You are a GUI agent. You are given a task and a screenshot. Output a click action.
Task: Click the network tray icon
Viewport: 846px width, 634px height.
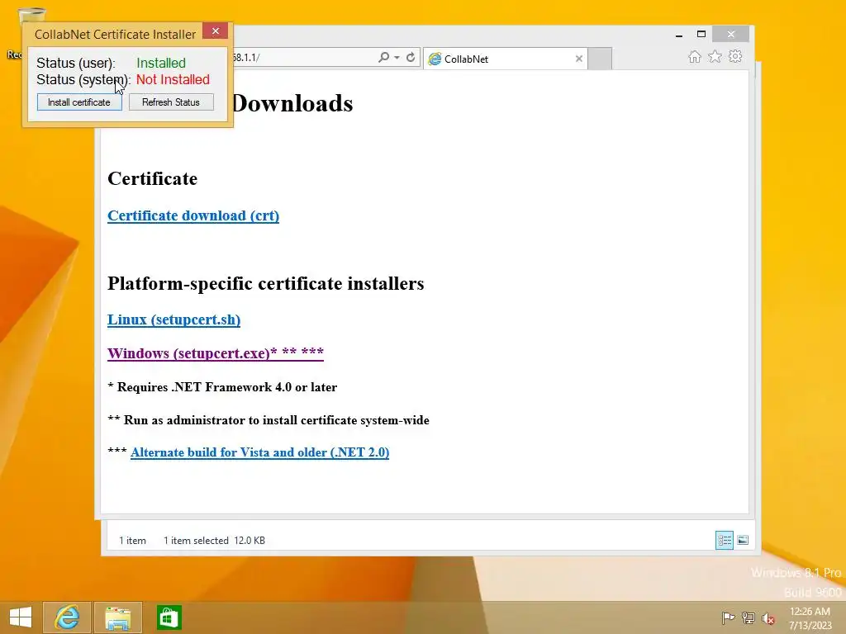click(x=749, y=618)
